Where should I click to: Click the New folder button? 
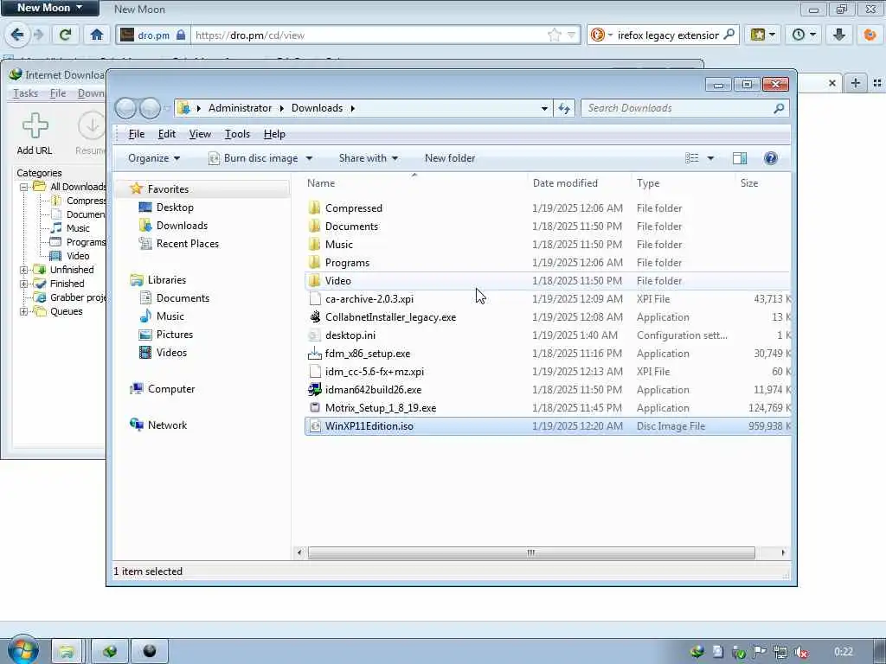(450, 158)
